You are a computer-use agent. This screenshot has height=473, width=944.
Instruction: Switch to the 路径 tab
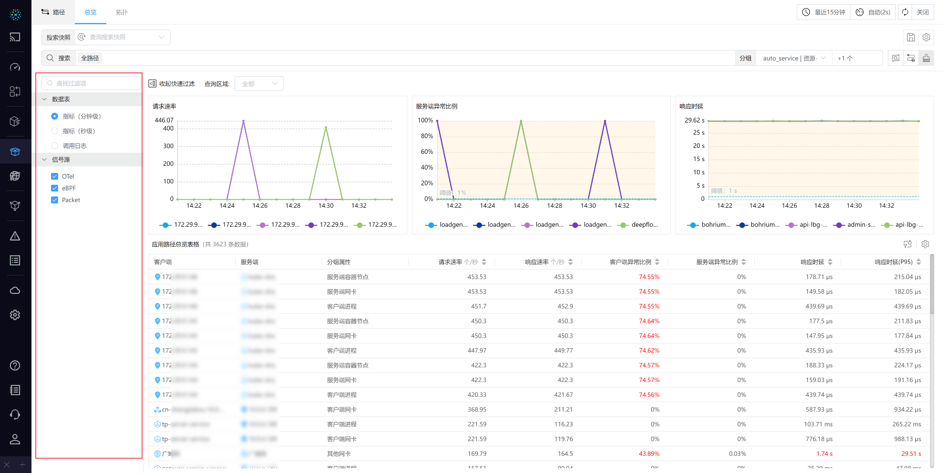pyautogui.click(x=53, y=12)
